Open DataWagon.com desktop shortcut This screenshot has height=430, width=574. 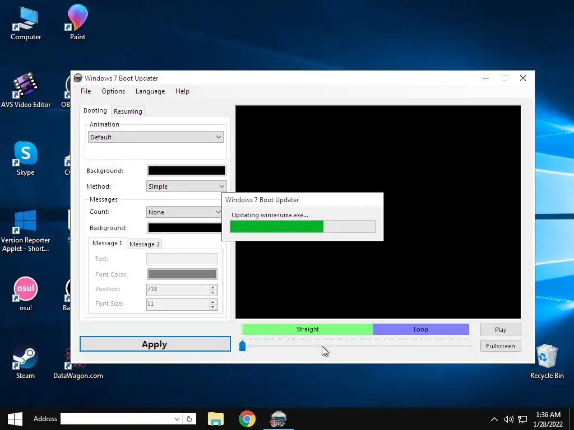tap(78, 362)
